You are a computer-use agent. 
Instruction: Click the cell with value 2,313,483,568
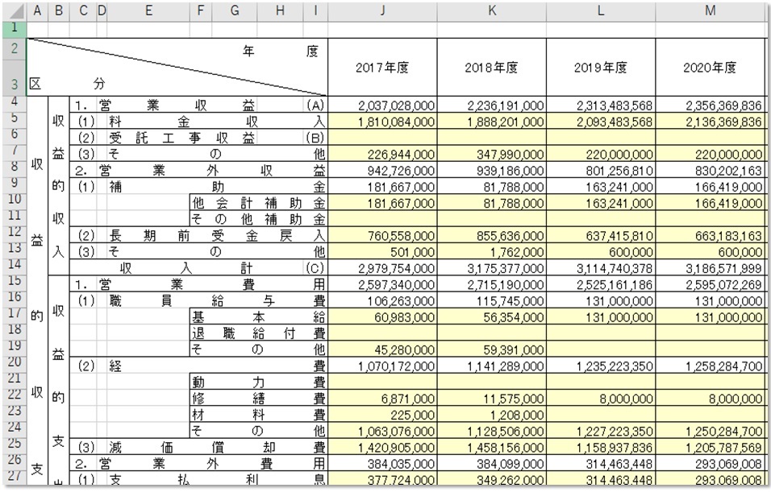click(x=601, y=105)
